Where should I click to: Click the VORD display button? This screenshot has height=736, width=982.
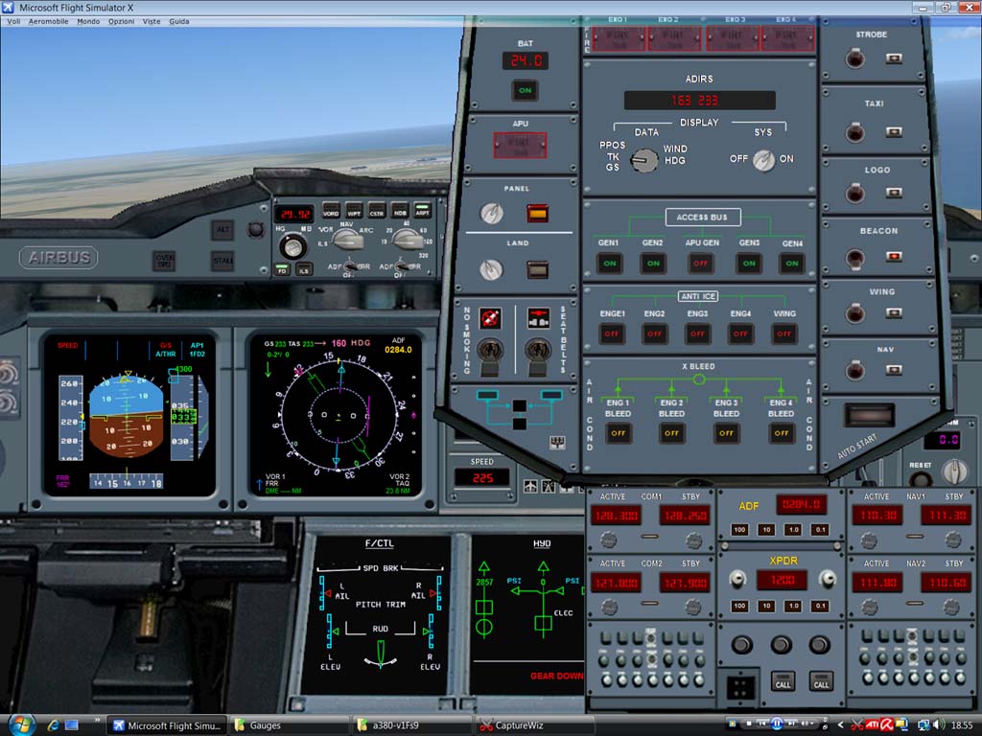331,210
